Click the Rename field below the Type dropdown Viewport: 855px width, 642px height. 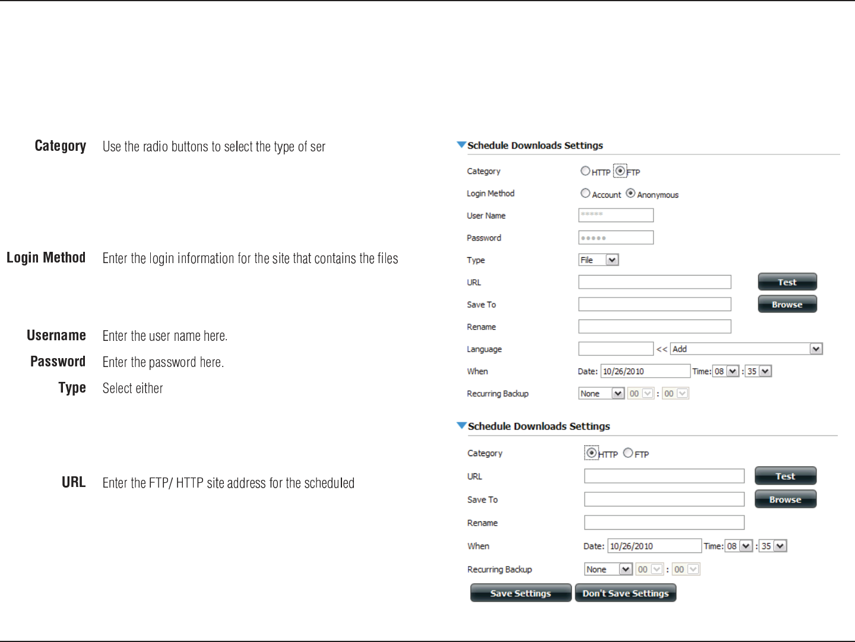654,327
